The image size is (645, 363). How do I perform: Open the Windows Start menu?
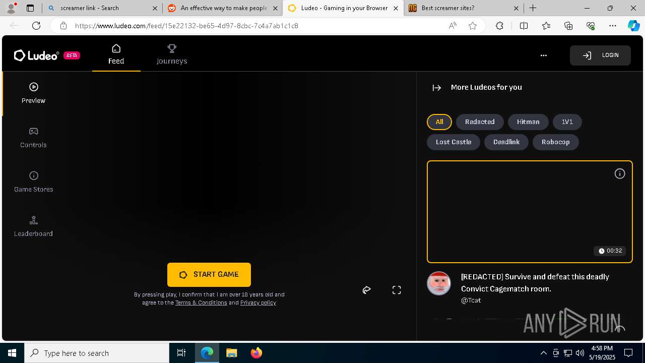click(x=12, y=353)
